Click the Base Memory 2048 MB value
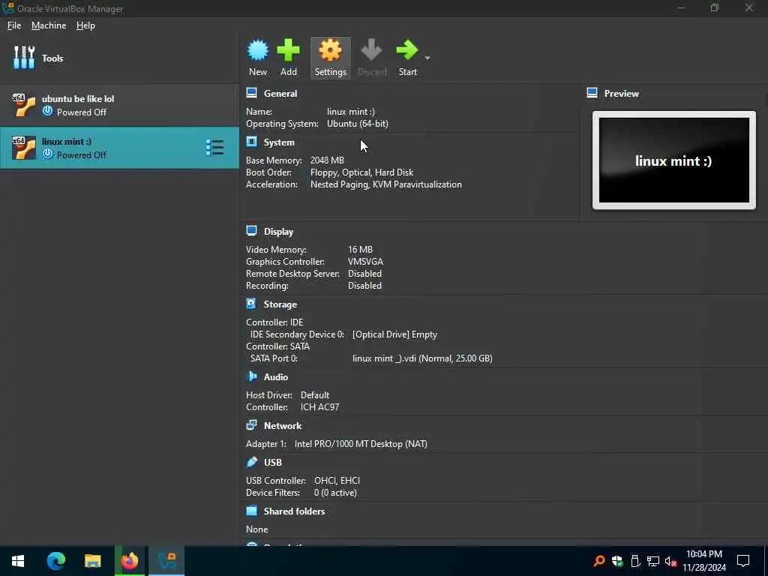 [x=327, y=160]
